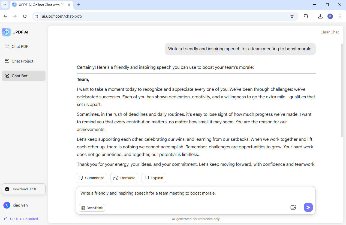Click the bold "Team," heading
This screenshot has height=225, width=346.
pos(83,80)
